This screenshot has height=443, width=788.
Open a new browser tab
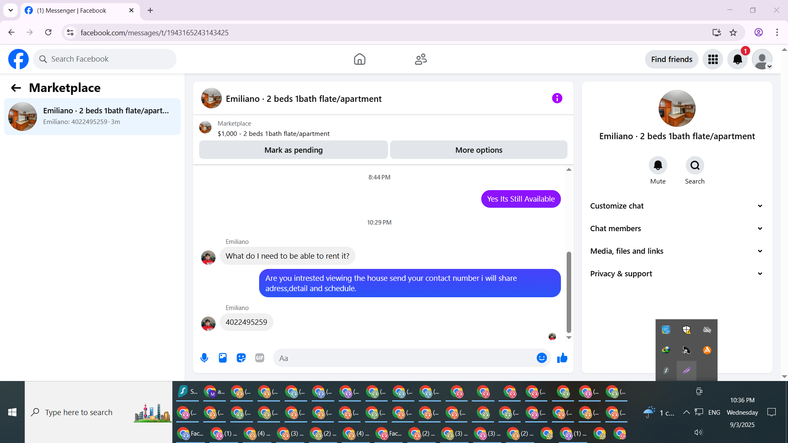150,10
